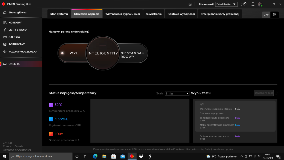Click 4.50GHz speed value

click(x=61, y=119)
